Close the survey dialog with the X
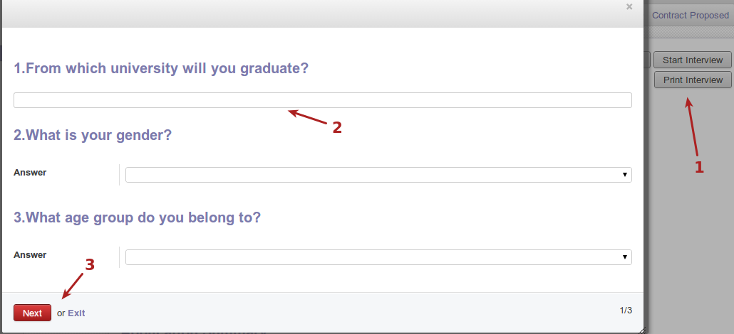The height and width of the screenshot is (334, 734). pos(629,6)
